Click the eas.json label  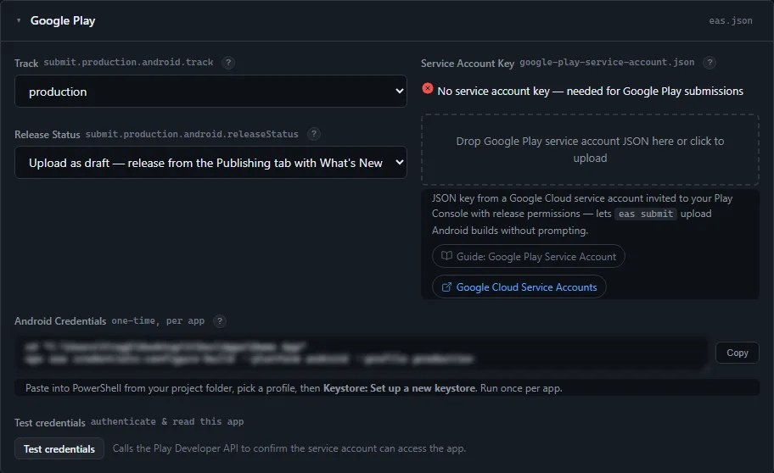[x=731, y=20]
